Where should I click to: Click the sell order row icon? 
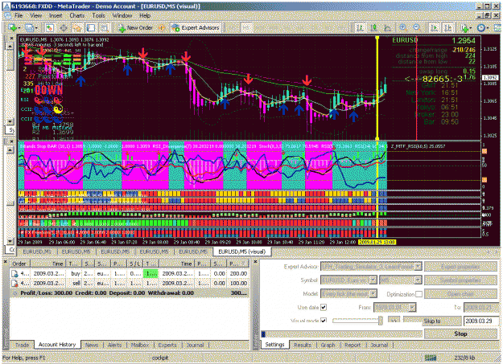tap(14, 284)
